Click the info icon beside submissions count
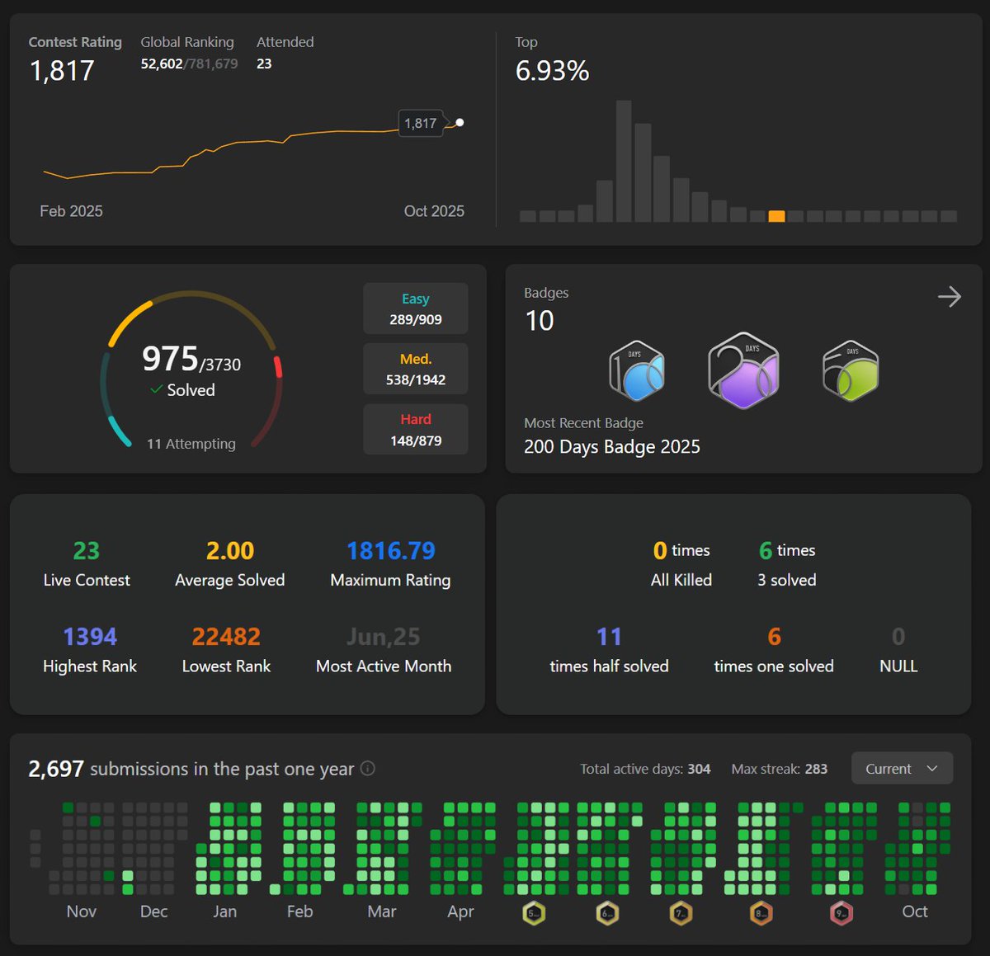This screenshot has height=956, width=990. [x=366, y=768]
